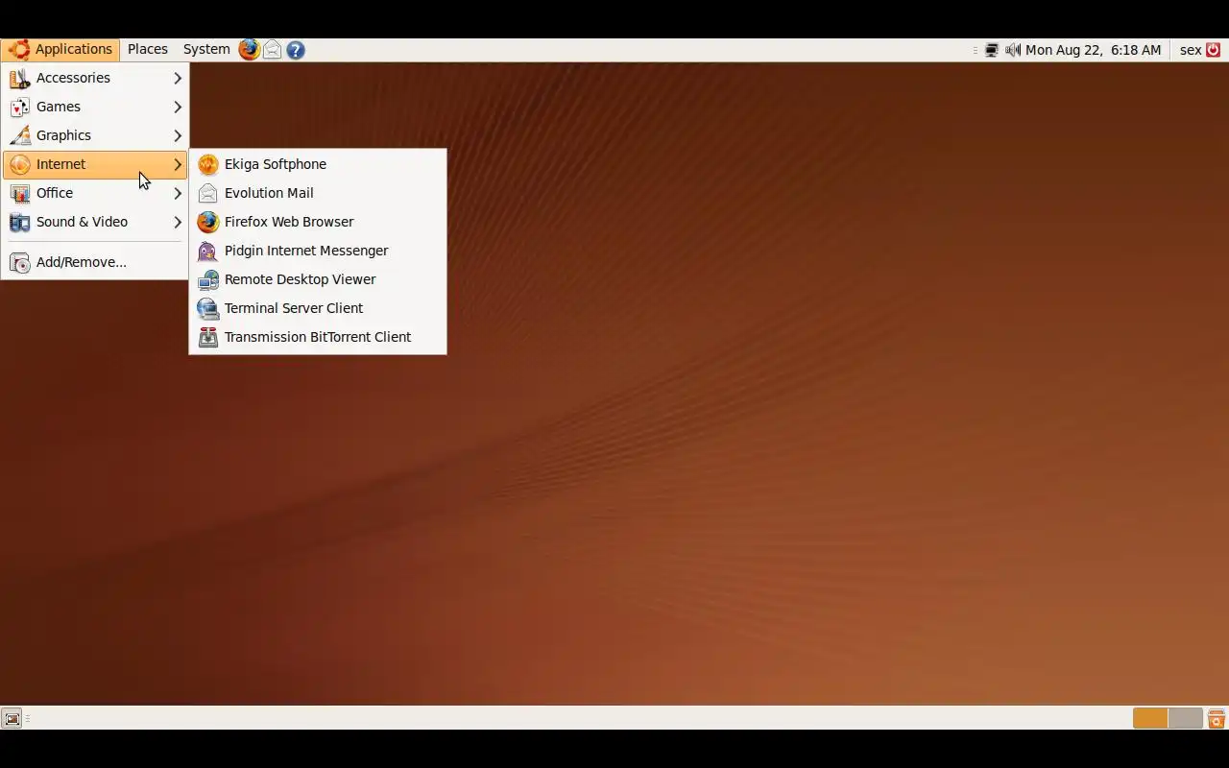This screenshot has width=1229, height=768.
Task: Launch Transmission BitTorrent Client entry
Action: click(x=318, y=337)
